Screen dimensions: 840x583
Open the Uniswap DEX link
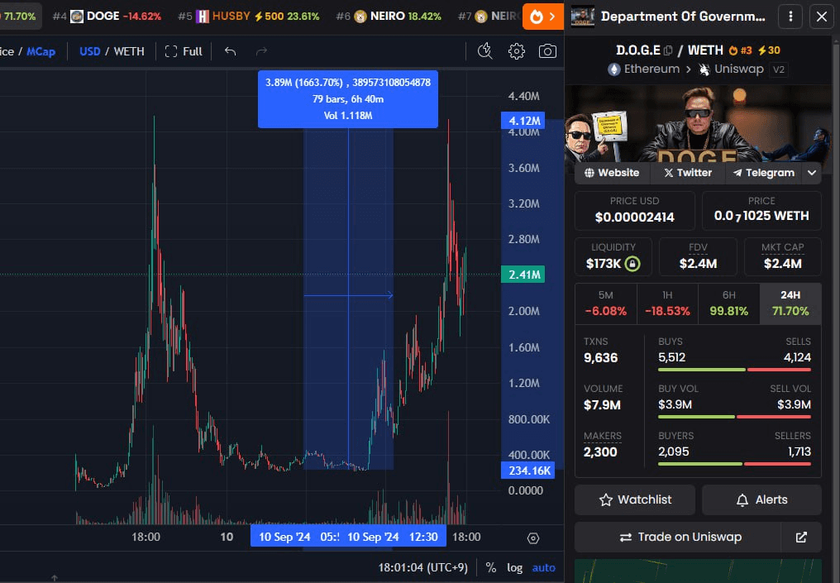point(731,69)
